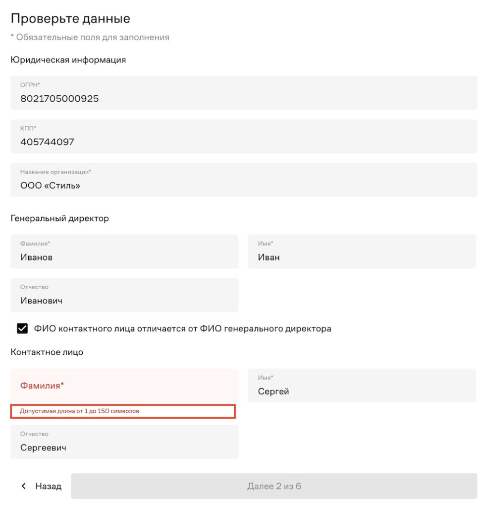Focus the contact Имя field with Сергей
This screenshot has width=486, height=508.
[x=361, y=386]
